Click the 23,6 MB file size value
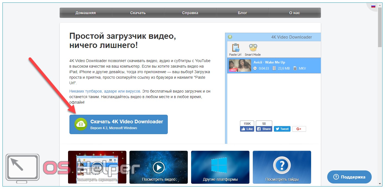This screenshot has height=189, width=385. pos(284,68)
